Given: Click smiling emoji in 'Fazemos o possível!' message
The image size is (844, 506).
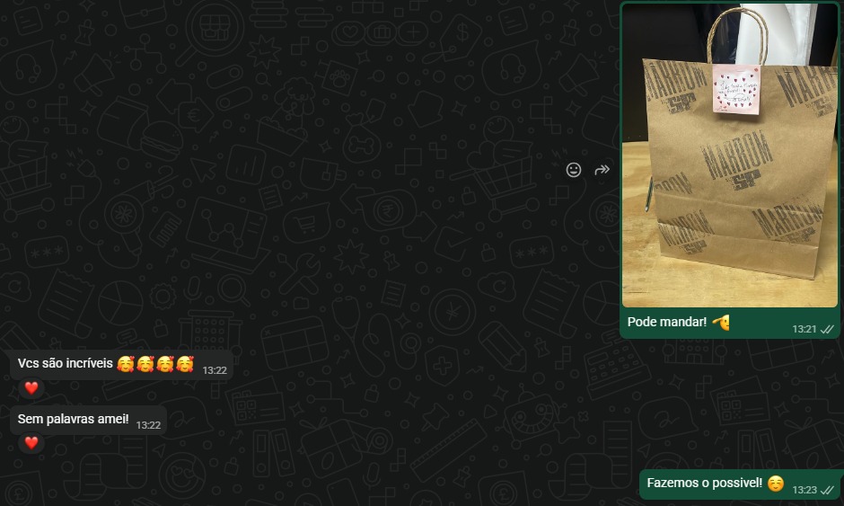Looking at the screenshot, I should pos(776,484).
